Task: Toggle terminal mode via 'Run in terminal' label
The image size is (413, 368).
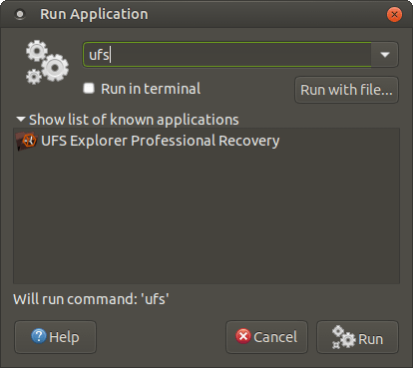Action: click(151, 89)
